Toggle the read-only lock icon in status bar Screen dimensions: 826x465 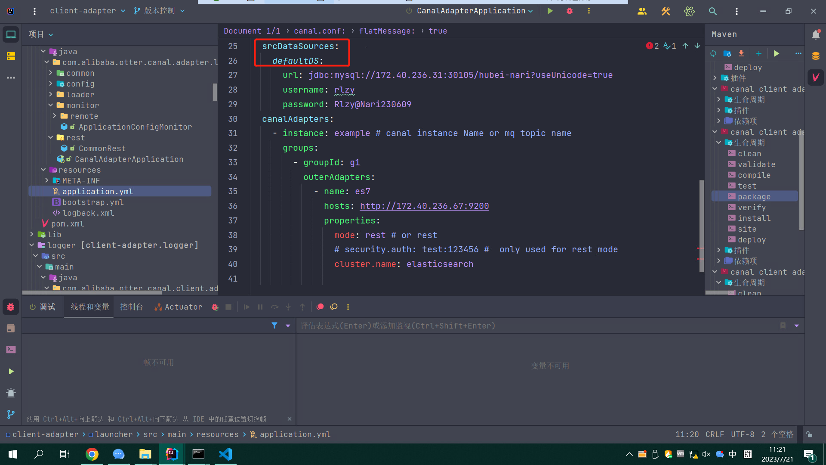[809, 434]
